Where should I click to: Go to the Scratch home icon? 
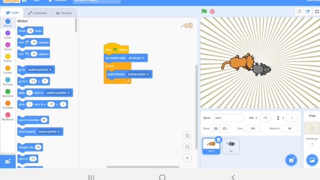pos(24,1)
